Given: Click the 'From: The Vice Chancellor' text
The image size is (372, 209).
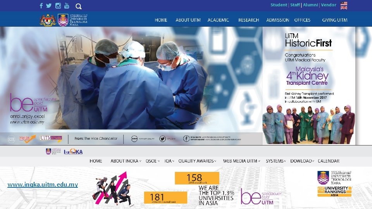Looking at the screenshot, I should point(96,139).
